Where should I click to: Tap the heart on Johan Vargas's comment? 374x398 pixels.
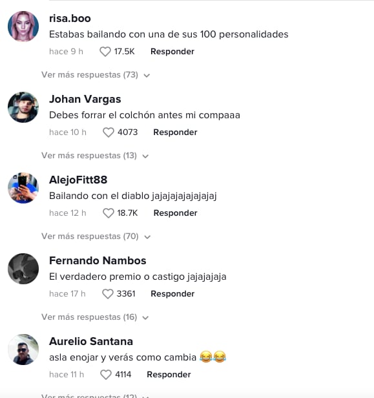(x=109, y=132)
